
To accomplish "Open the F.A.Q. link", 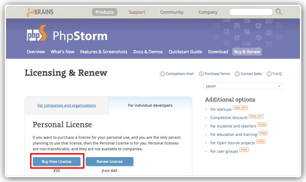I will pyautogui.click(x=277, y=74).
